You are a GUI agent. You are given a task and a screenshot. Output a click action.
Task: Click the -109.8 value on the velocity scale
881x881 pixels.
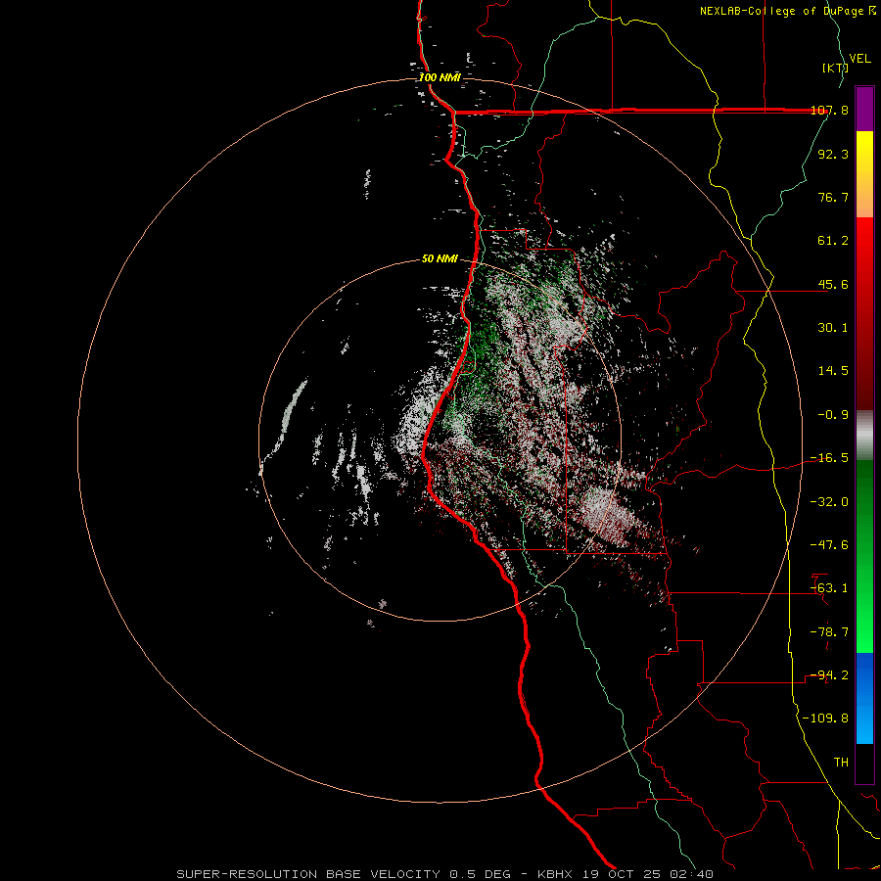(825, 719)
